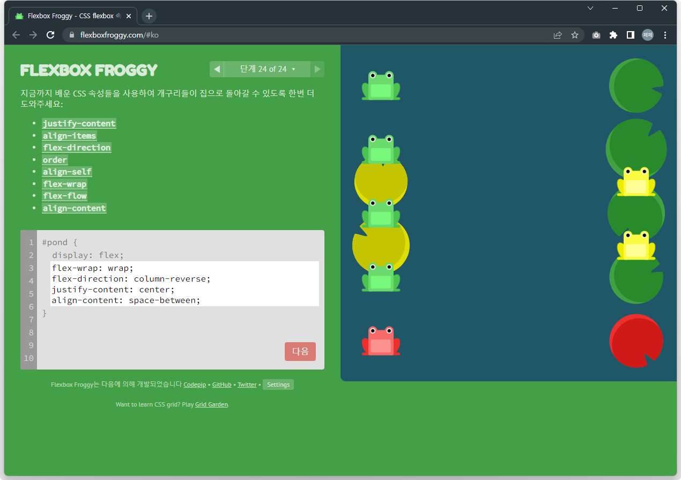Go to the previous level arrow
The height and width of the screenshot is (480, 681).
click(x=217, y=69)
